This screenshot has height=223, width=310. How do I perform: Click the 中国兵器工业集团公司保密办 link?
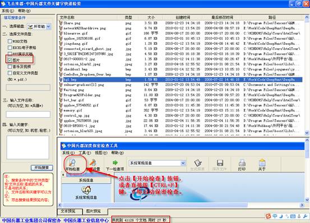pos(31,220)
